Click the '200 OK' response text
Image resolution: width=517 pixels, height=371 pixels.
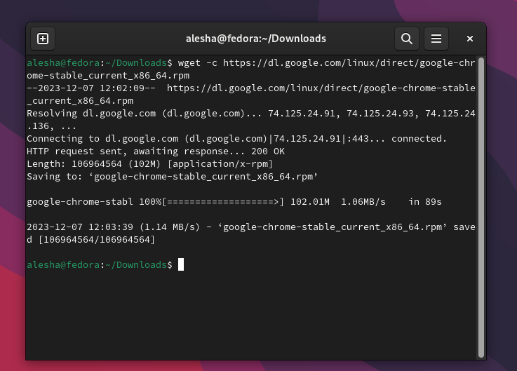[268, 151]
